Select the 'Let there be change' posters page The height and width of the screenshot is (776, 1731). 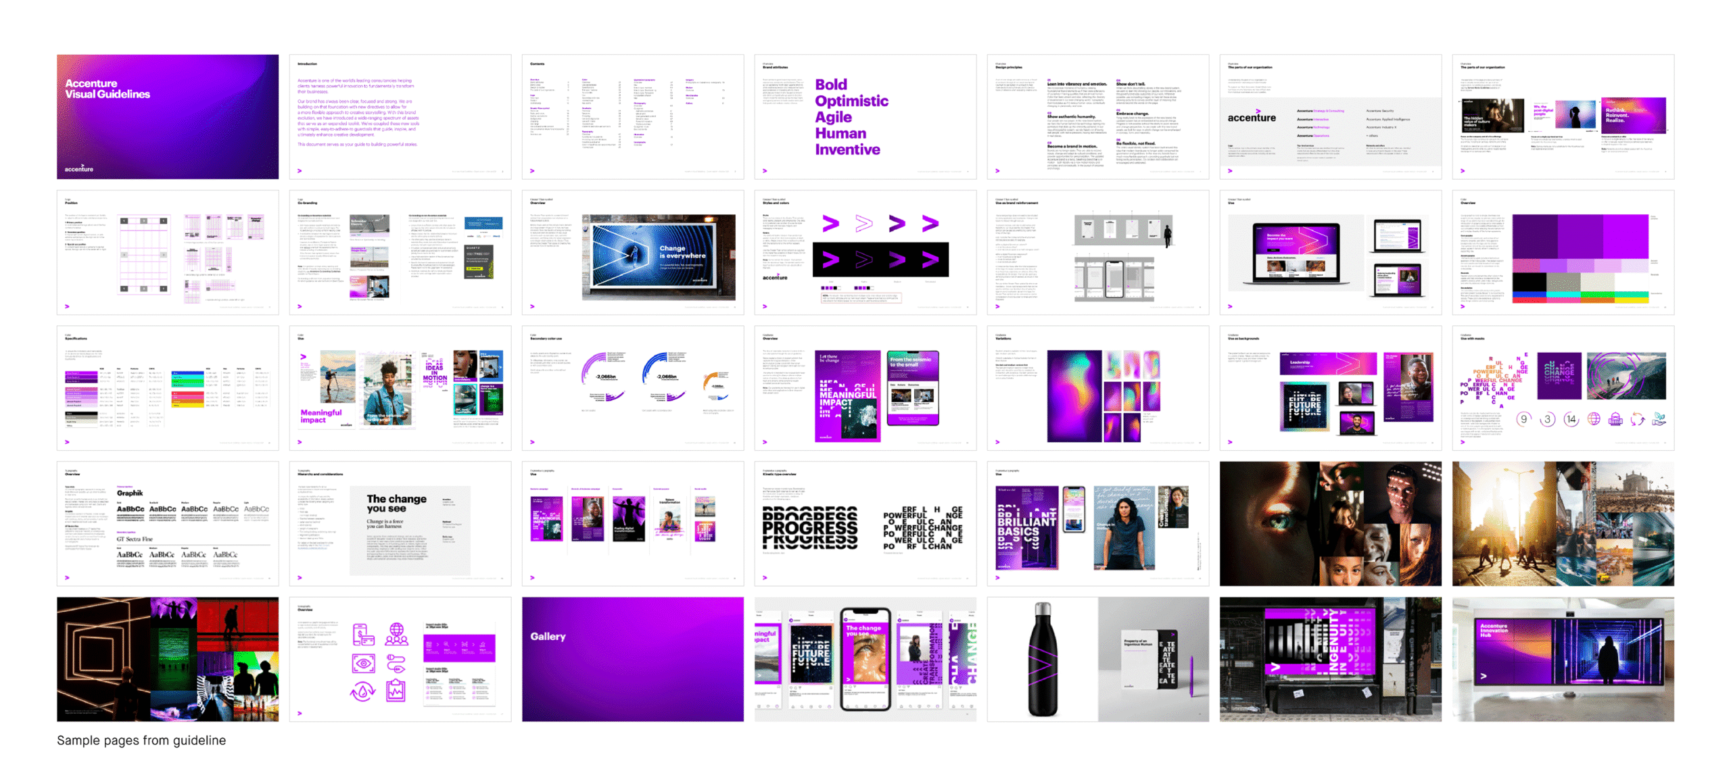(865, 388)
